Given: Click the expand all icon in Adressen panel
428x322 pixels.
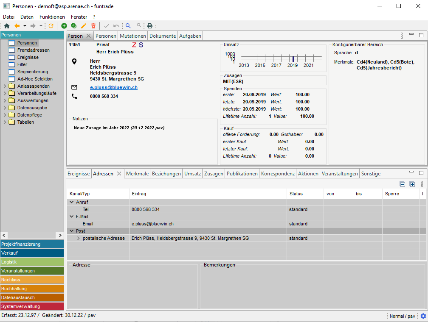Looking at the screenshot, I should (412, 184).
